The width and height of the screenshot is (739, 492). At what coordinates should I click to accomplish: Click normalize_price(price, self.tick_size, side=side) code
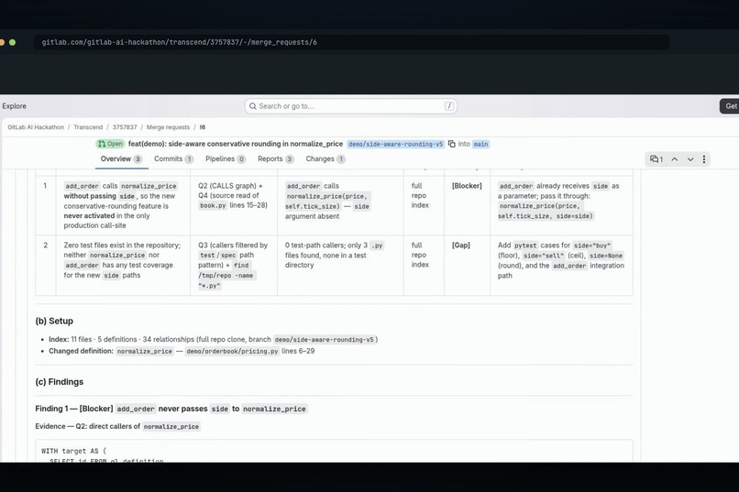[x=546, y=211]
